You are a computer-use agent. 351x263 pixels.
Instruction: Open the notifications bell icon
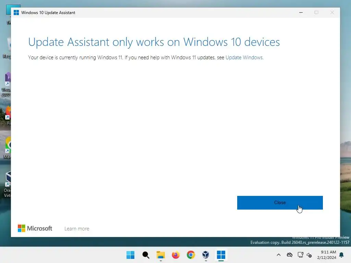coord(342,255)
